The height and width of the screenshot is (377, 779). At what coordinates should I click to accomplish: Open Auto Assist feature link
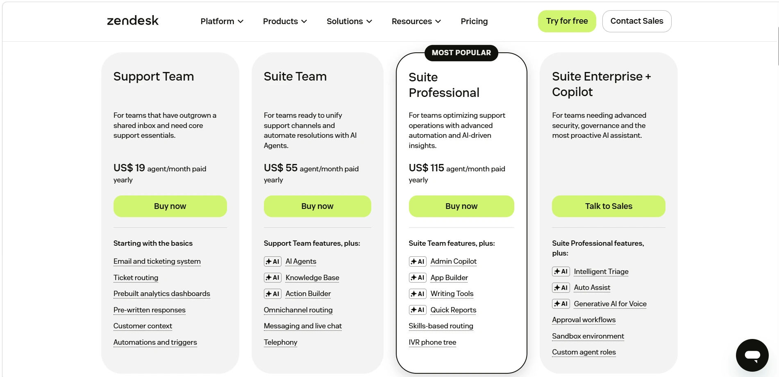(x=592, y=287)
